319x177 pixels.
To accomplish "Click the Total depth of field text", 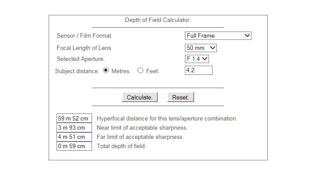I will (121, 146).
